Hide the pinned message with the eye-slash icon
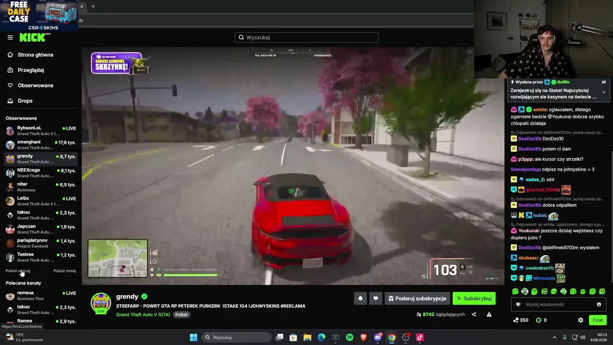This screenshot has height=345, width=613. pyautogui.click(x=604, y=82)
